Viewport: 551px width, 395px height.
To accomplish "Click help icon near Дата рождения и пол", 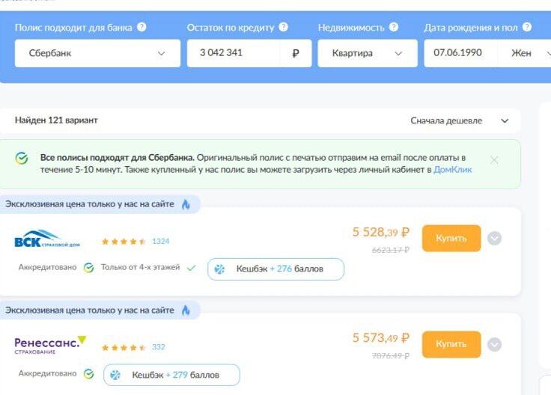I will click(527, 28).
